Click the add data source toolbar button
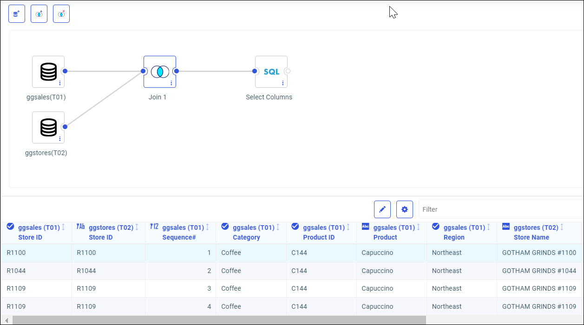This screenshot has width=584, height=325. click(17, 14)
